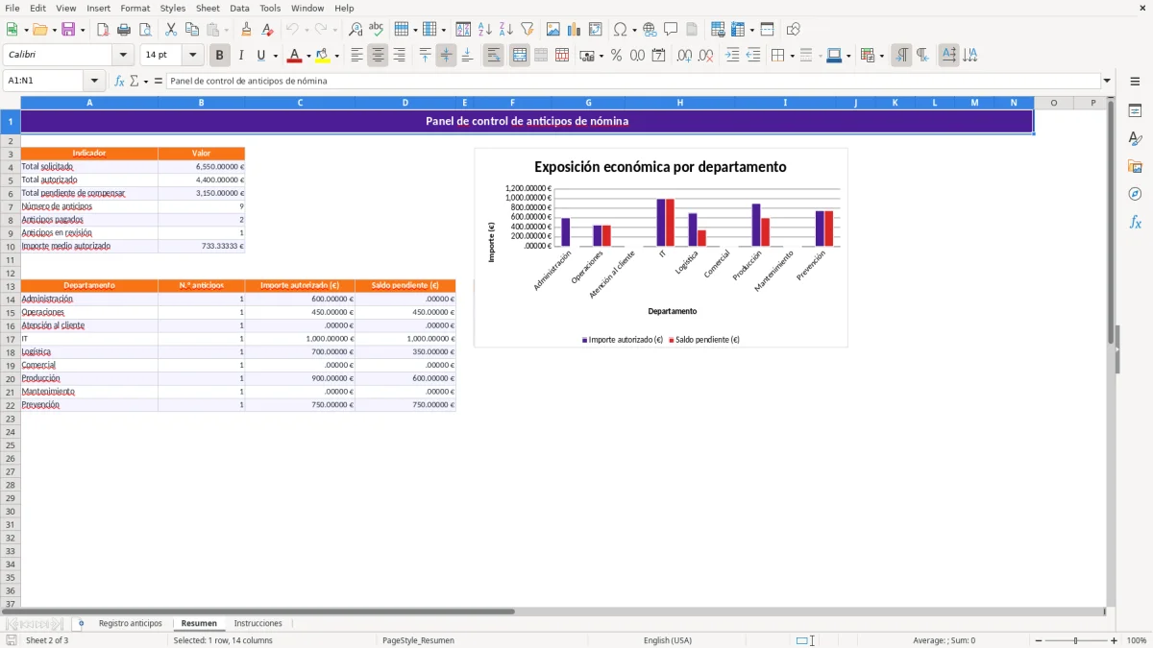This screenshot has height=648, width=1153.
Task: Open the Borders dropdown arrow
Action: coord(792,56)
